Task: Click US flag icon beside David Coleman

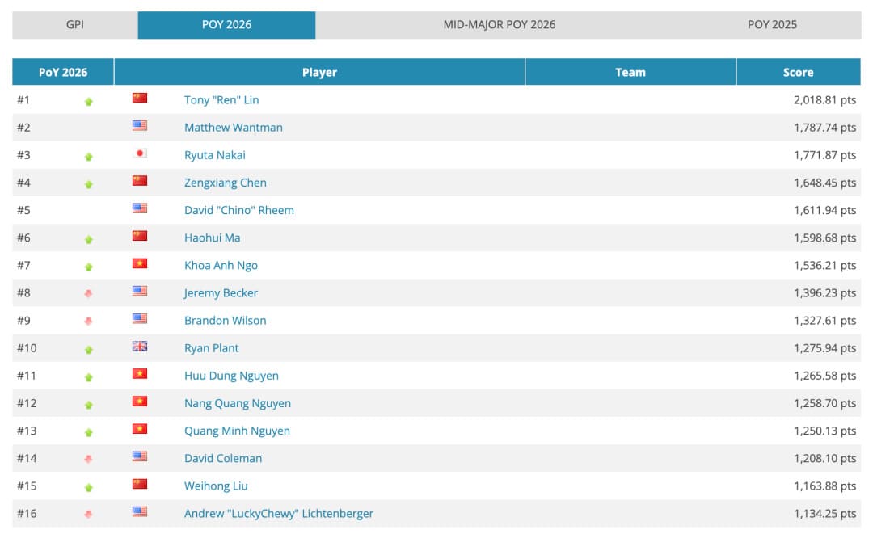Action: 140,456
